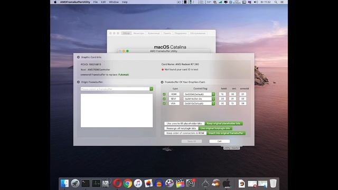Uncheck the HDMI connector checkbox
Image resolution: width=338 pixels, height=190 pixels.
(164, 94)
